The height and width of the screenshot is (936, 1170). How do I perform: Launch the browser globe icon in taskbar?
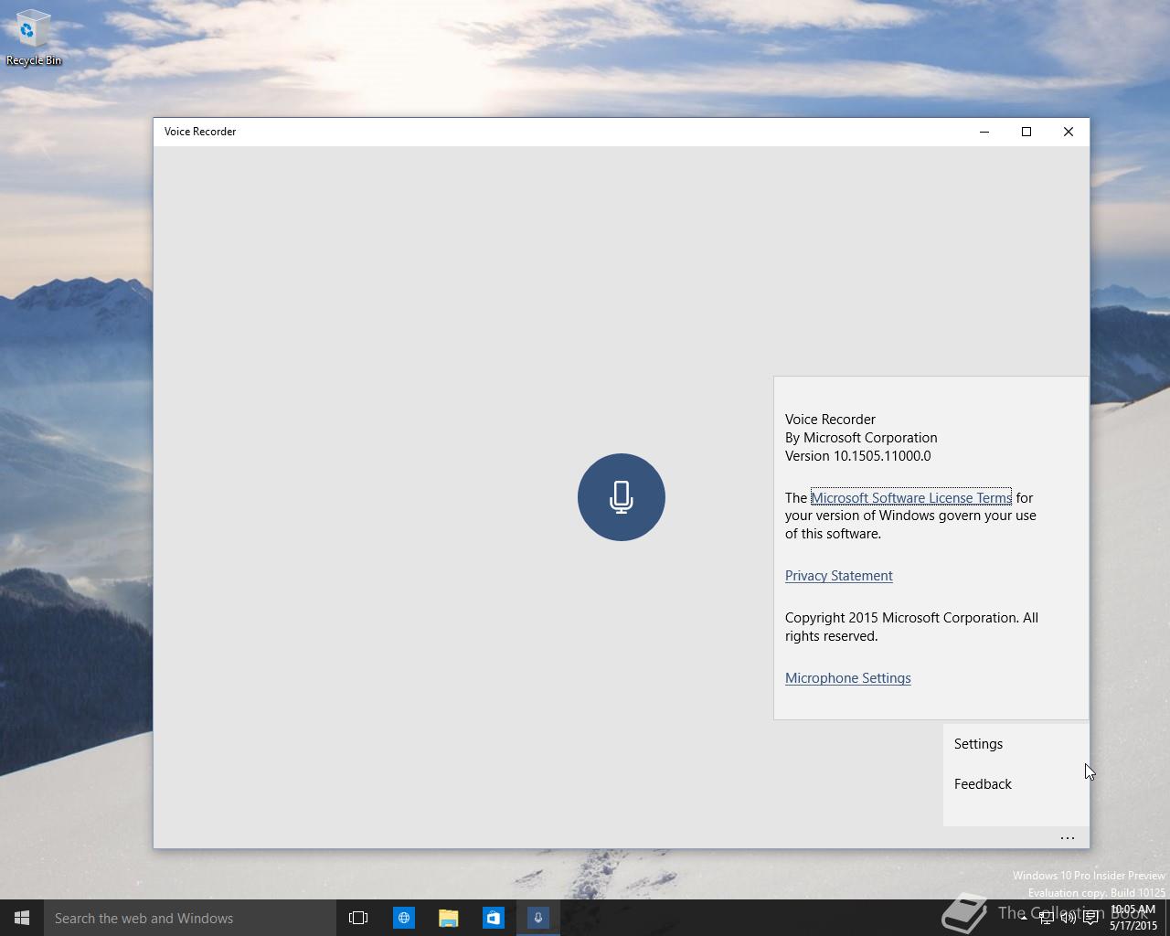pyautogui.click(x=403, y=918)
